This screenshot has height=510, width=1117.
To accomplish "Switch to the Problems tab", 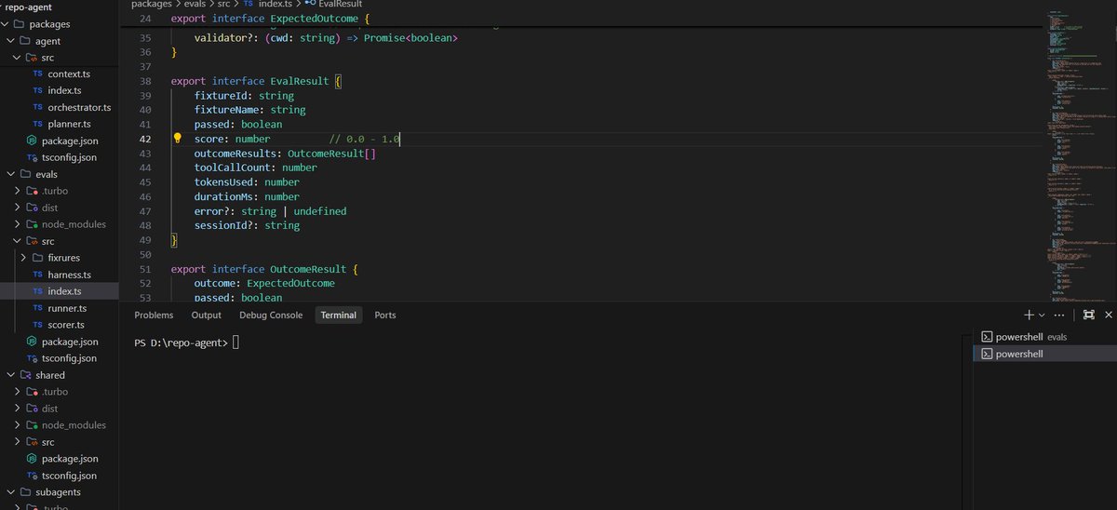I will (154, 315).
